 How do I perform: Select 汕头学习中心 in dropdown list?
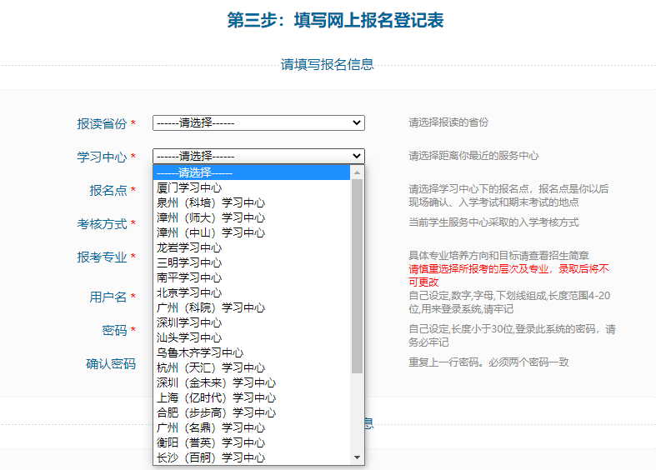252,337
